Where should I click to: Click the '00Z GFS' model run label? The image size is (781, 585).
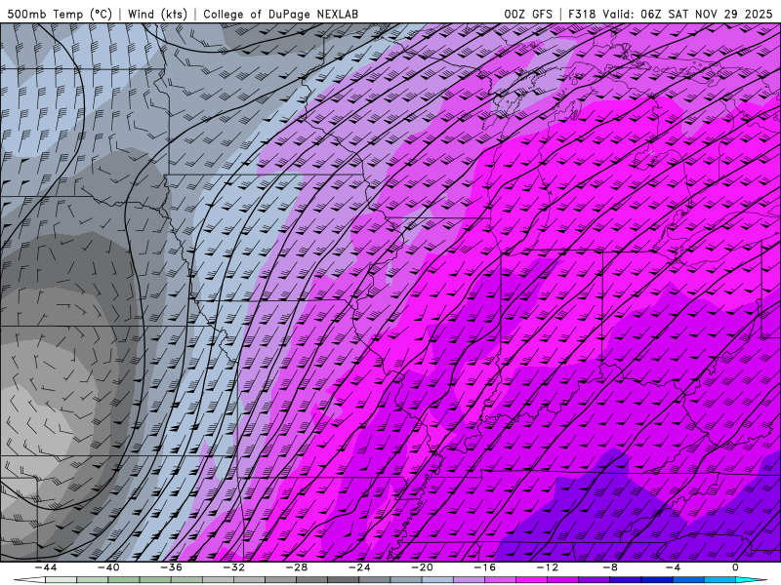528,14
